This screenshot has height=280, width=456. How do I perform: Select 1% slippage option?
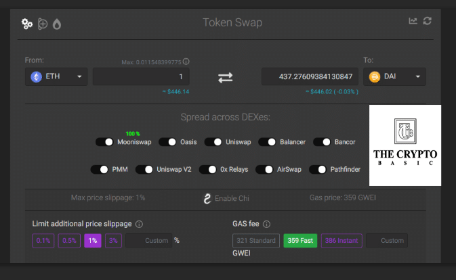[x=93, y=241]
